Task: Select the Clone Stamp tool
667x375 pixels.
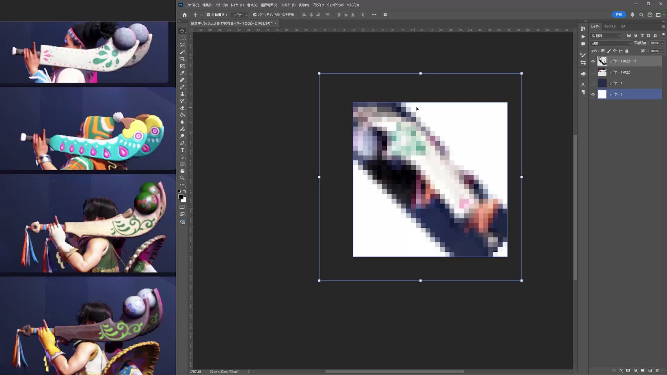Action: point(182,94)
